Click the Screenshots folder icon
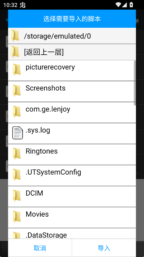This screenshot has height=257, width=144. point(17,91)
